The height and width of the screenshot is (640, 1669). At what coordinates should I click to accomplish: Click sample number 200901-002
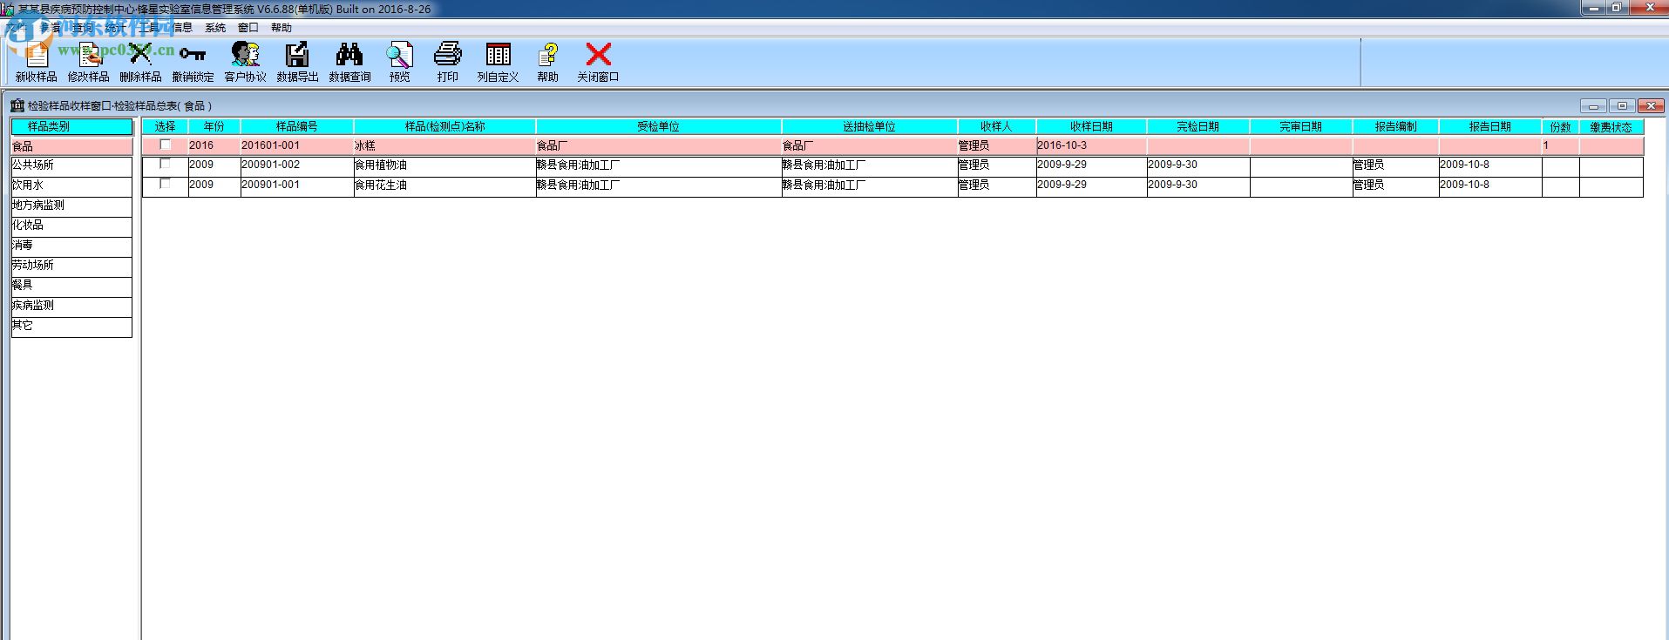tap(297, 165)
